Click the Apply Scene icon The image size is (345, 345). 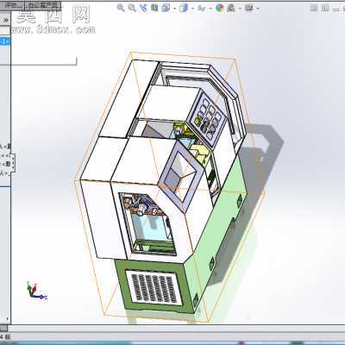tap(231, 9)
